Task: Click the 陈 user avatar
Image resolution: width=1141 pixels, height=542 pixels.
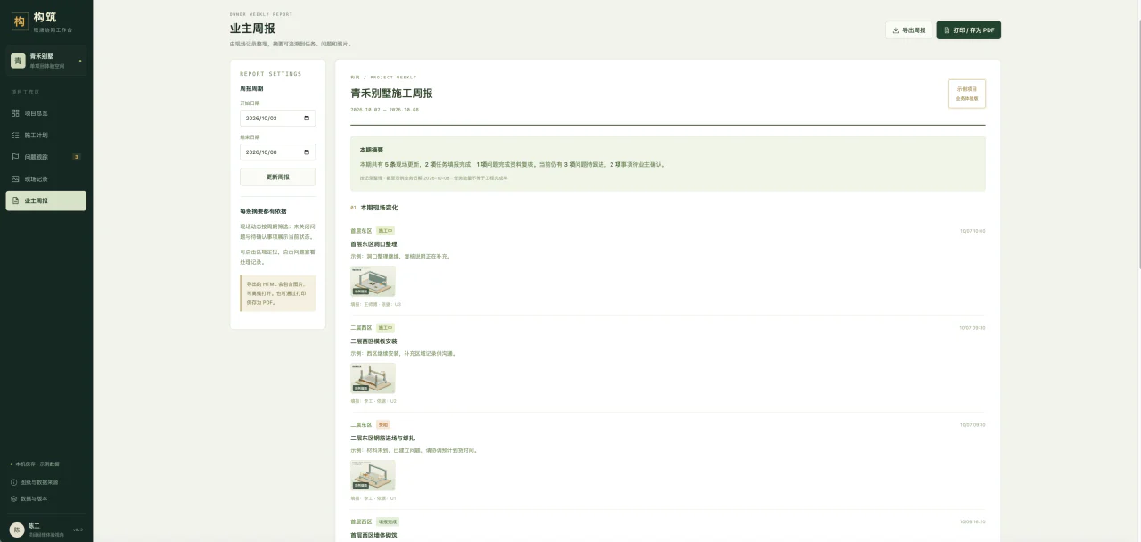Action: (x=16, y=529)
